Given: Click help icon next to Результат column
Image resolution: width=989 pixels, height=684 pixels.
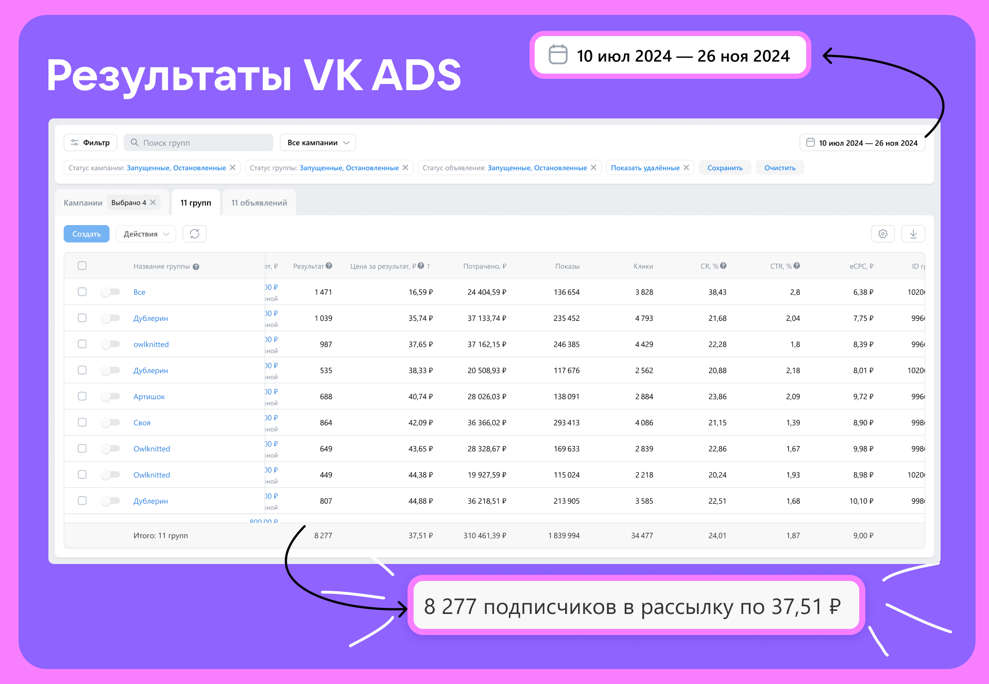Looking at the screenshot, I should tap(329, 266).
